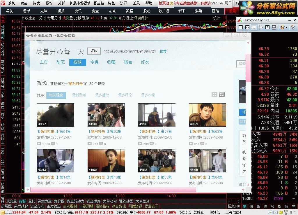Switch to list view of video results
Screen dimensions: 298x215
click(x=221, y=95)
